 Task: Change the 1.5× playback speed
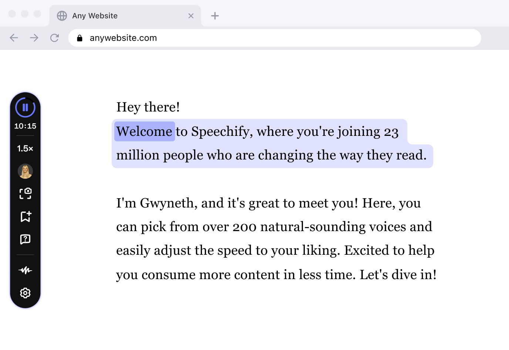tap(25, 148)
